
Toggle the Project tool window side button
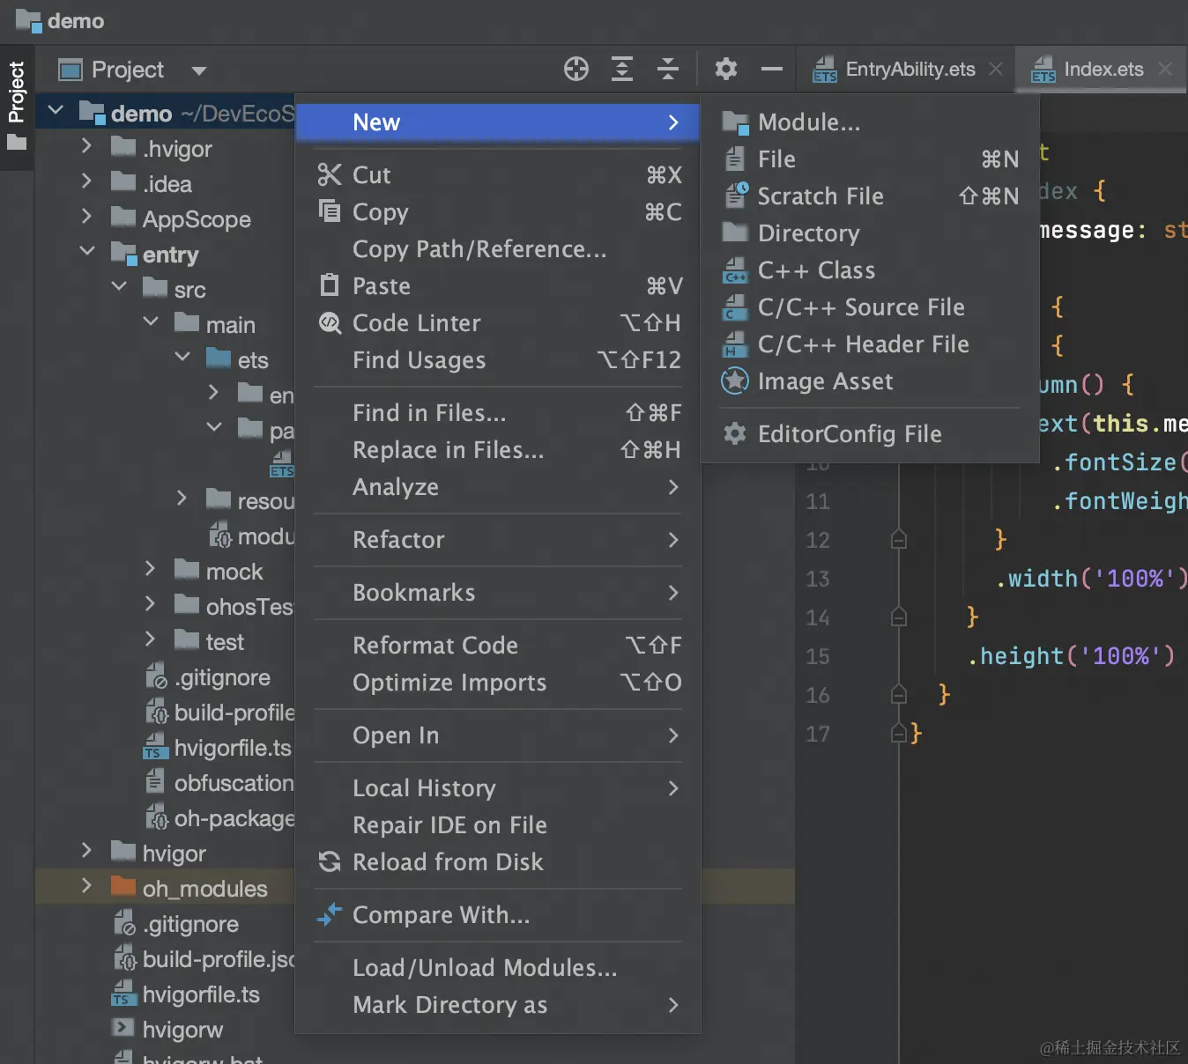(17, 107)
